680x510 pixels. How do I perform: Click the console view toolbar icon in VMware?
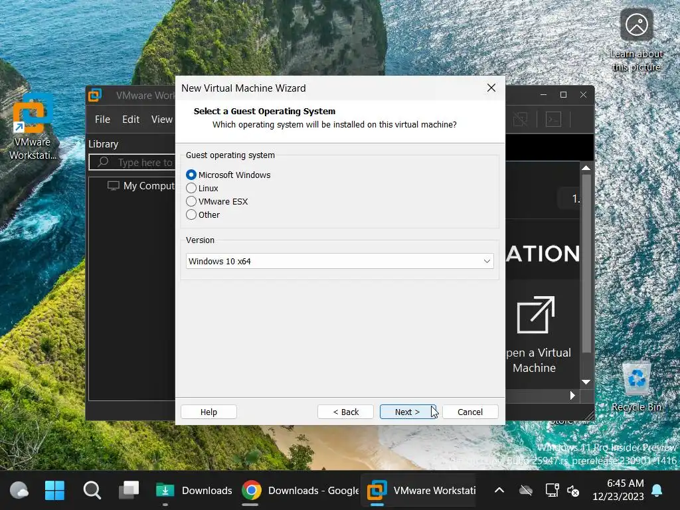(553, 120)
